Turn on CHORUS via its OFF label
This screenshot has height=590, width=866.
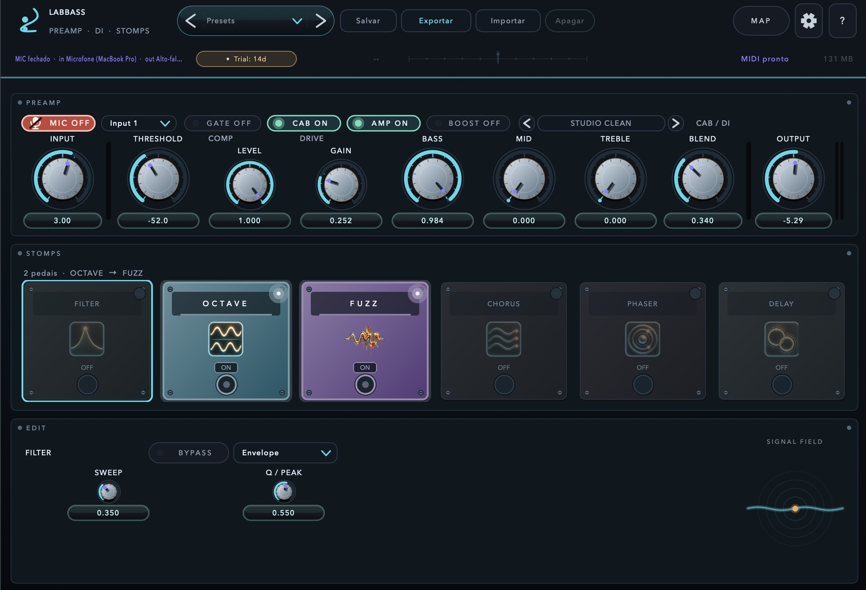(504, 368)
